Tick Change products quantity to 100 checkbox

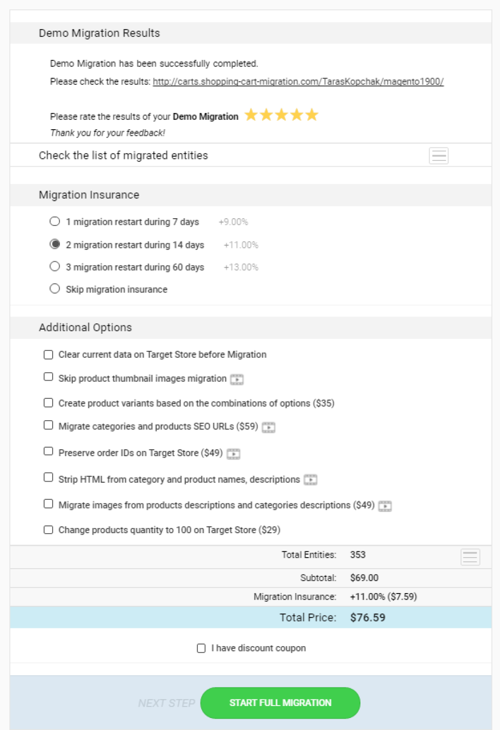pos(48,530)
